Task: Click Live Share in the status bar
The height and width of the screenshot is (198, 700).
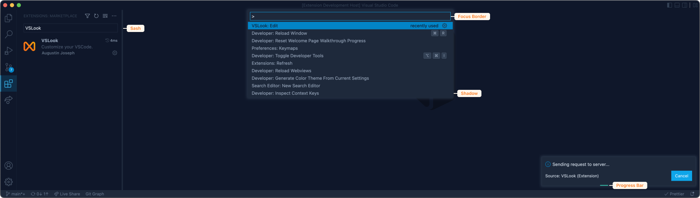Action: pos(67,194)
